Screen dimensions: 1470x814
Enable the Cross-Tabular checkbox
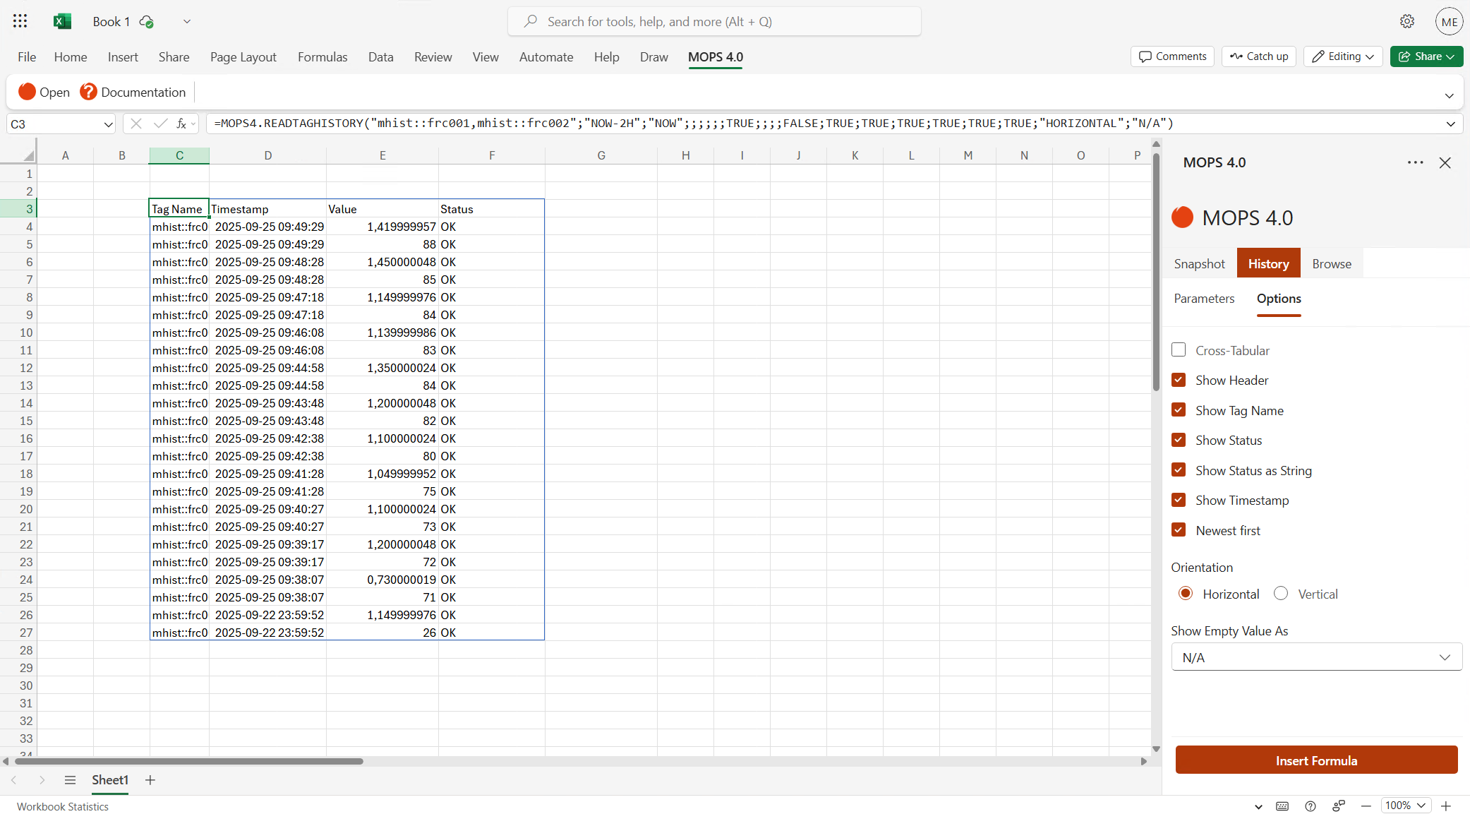click(x=1178, y=349)
